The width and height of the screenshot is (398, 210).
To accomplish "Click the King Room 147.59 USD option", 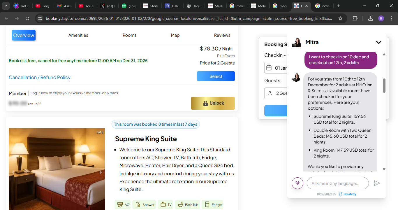I will tap(344, 153).
